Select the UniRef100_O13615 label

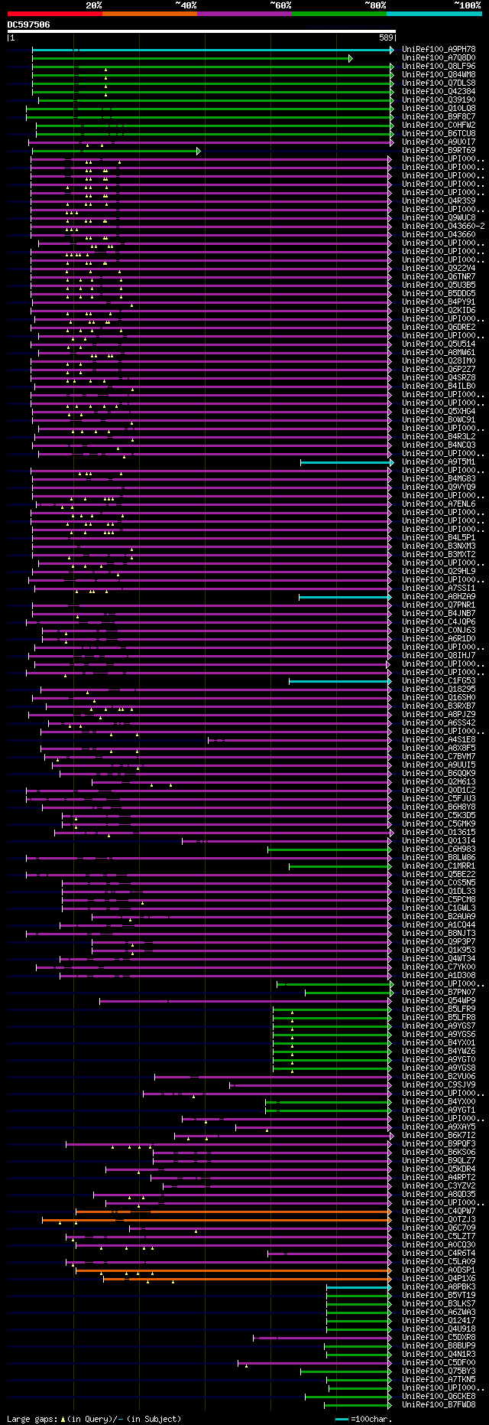point(439,832)
